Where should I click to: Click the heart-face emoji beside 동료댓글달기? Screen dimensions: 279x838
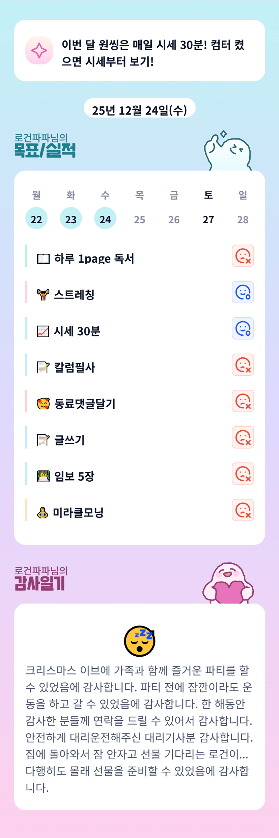[43, 404]
